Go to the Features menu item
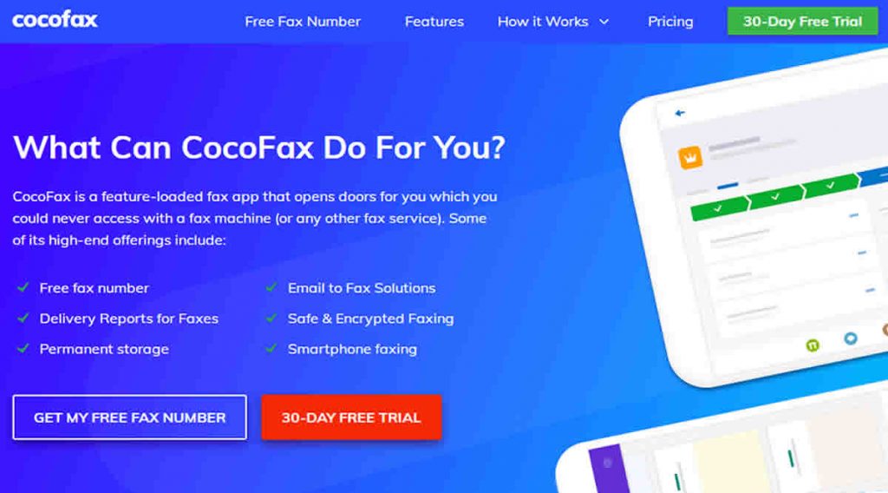888x493 pixels. pyautogui.click(x=434, y=22)
